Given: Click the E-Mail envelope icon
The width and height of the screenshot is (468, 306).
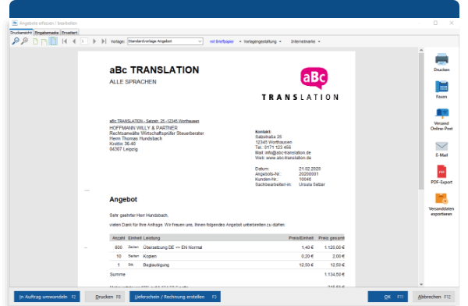Looking at the screenshot, I should (441, 146).
